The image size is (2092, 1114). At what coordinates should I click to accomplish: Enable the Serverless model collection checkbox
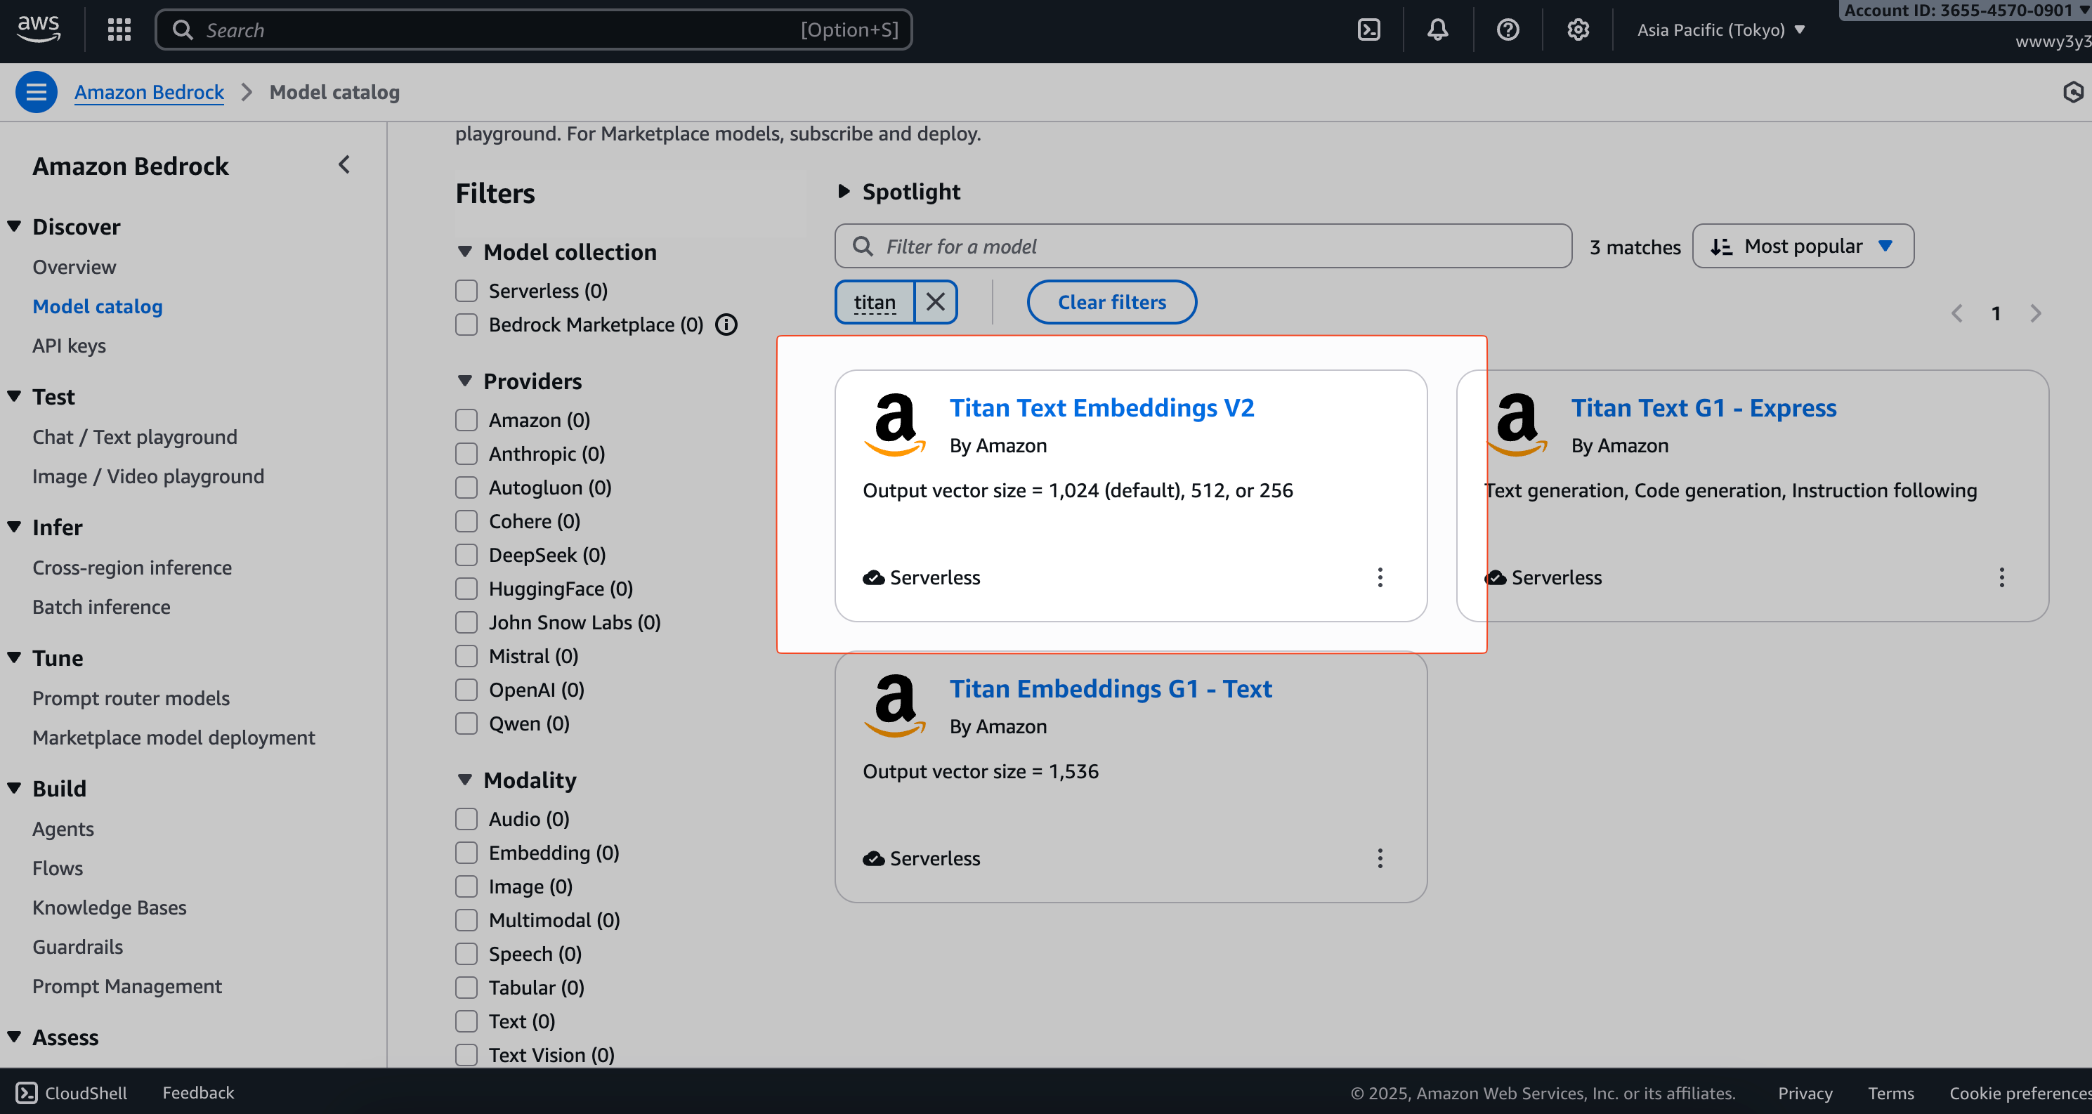pos(466,290)
